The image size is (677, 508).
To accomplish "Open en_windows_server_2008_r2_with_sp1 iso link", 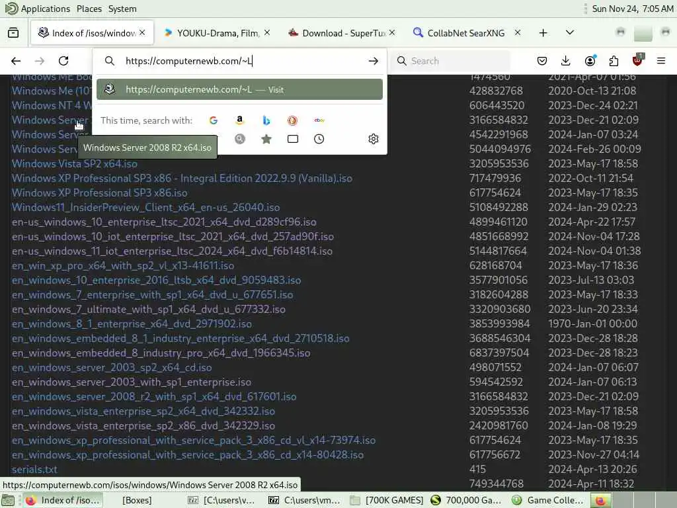I will [x=154, y=397].
